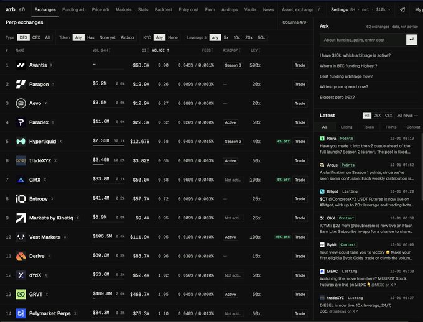Click the Derive logo icon

(21, 256)
